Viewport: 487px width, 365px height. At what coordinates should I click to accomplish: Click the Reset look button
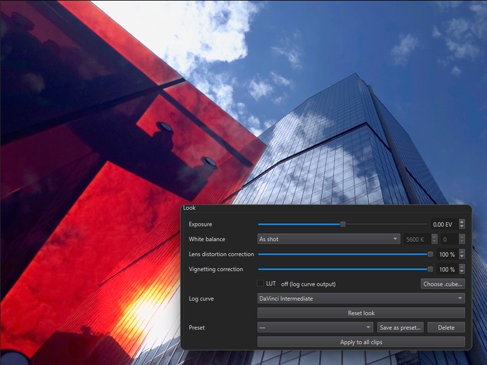(x=361, y=313)
